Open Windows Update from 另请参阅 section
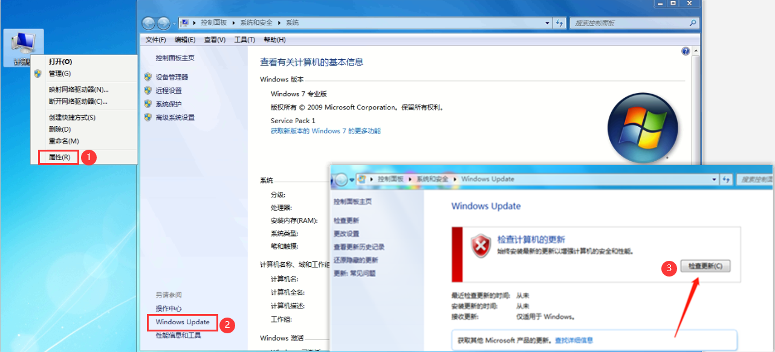 click(x=182, y=322)
